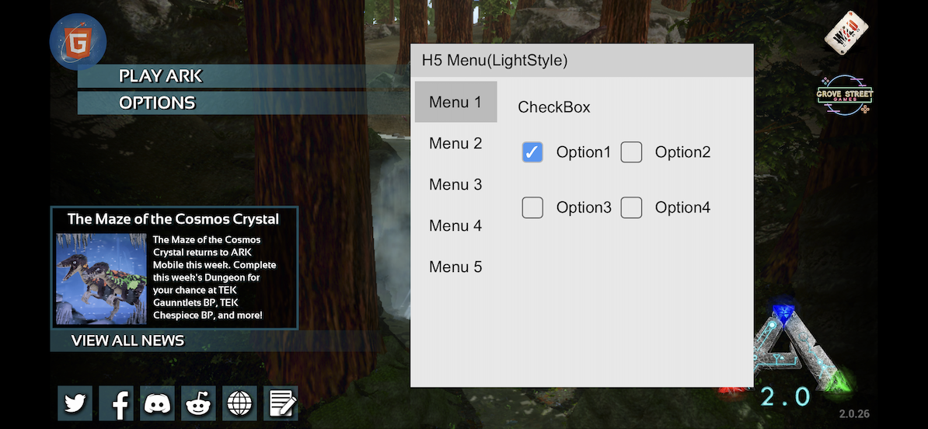Viewport: 928px width, 429px height.
Task: Open the Twitter social link icon
Action: pyautogui.click(x=75, y=403)
